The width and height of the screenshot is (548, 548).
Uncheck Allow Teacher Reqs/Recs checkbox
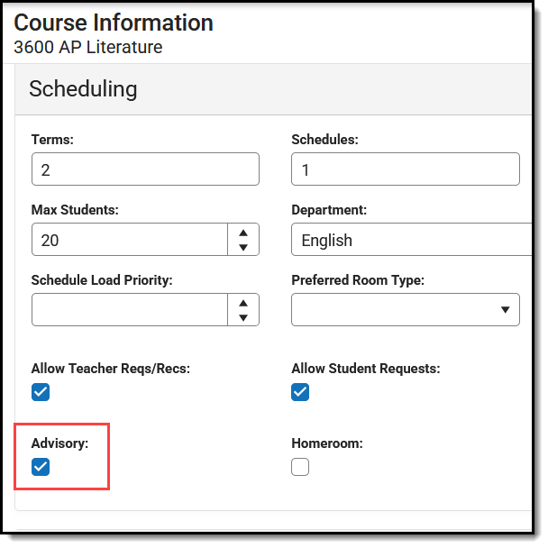coord(41,392)
